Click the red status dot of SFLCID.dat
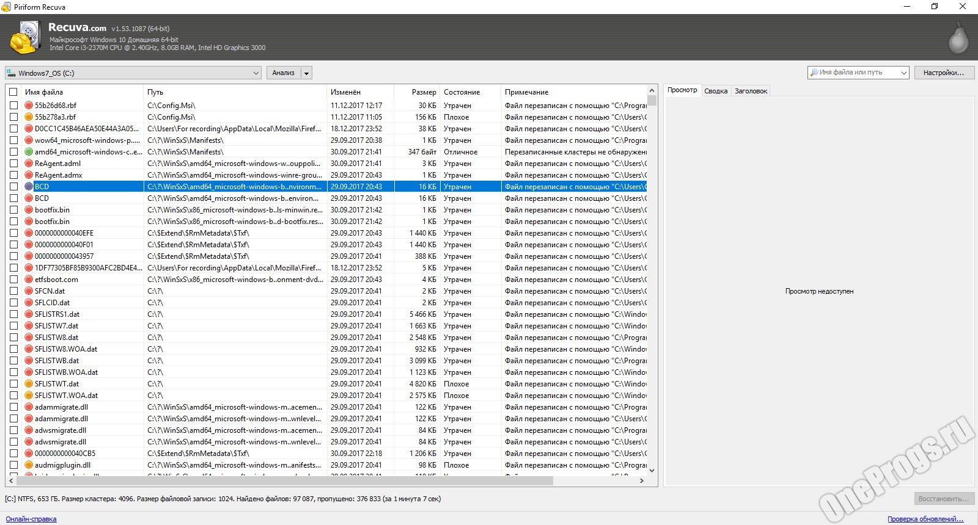Screen dimensions: 978x525 click(29, 303)
